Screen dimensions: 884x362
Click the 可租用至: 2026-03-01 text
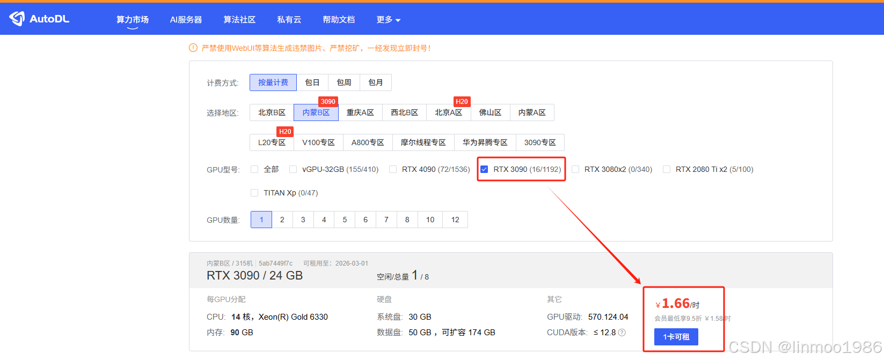tap(336, 263)
